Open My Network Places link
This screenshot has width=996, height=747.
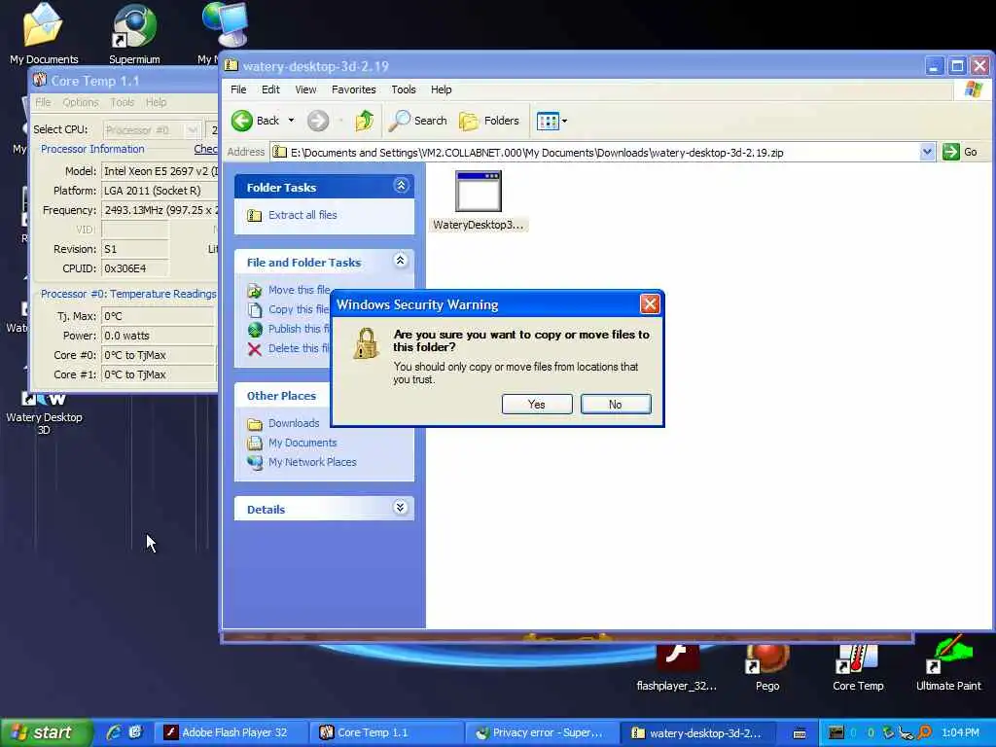pyautogui.click(x=312, y=462)
